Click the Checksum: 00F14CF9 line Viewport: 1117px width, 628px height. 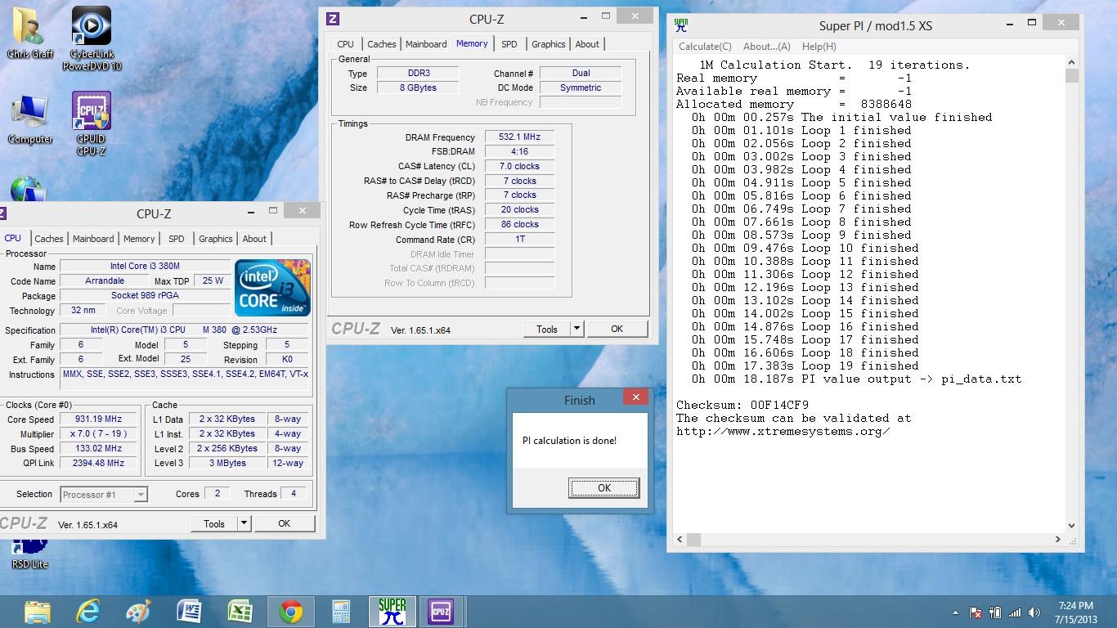742,405
